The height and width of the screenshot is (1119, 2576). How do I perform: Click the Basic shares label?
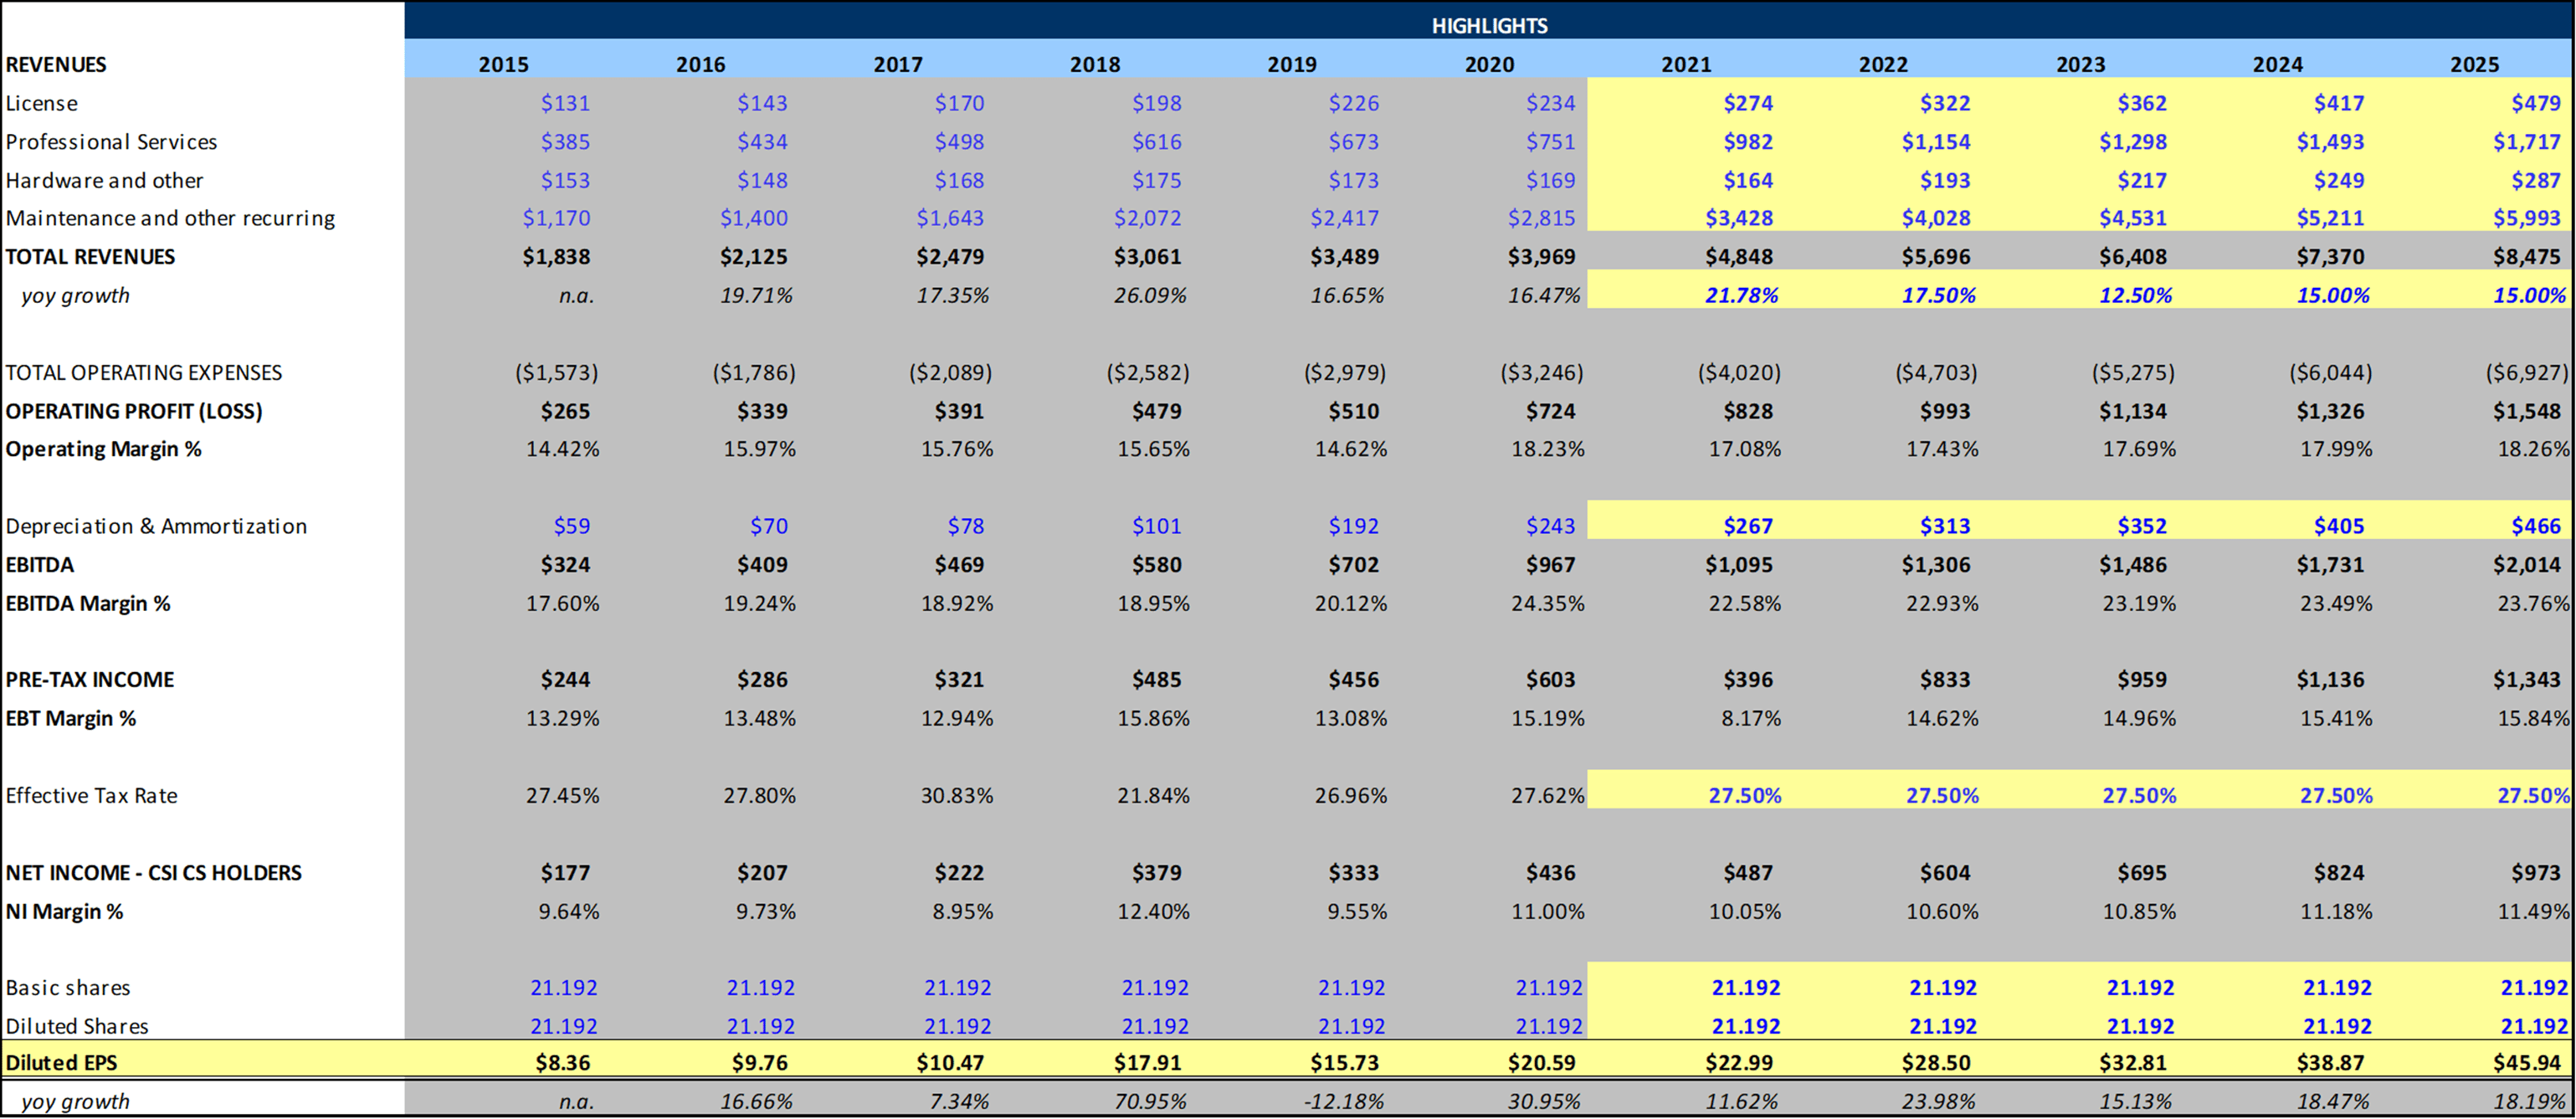[68, 988]
